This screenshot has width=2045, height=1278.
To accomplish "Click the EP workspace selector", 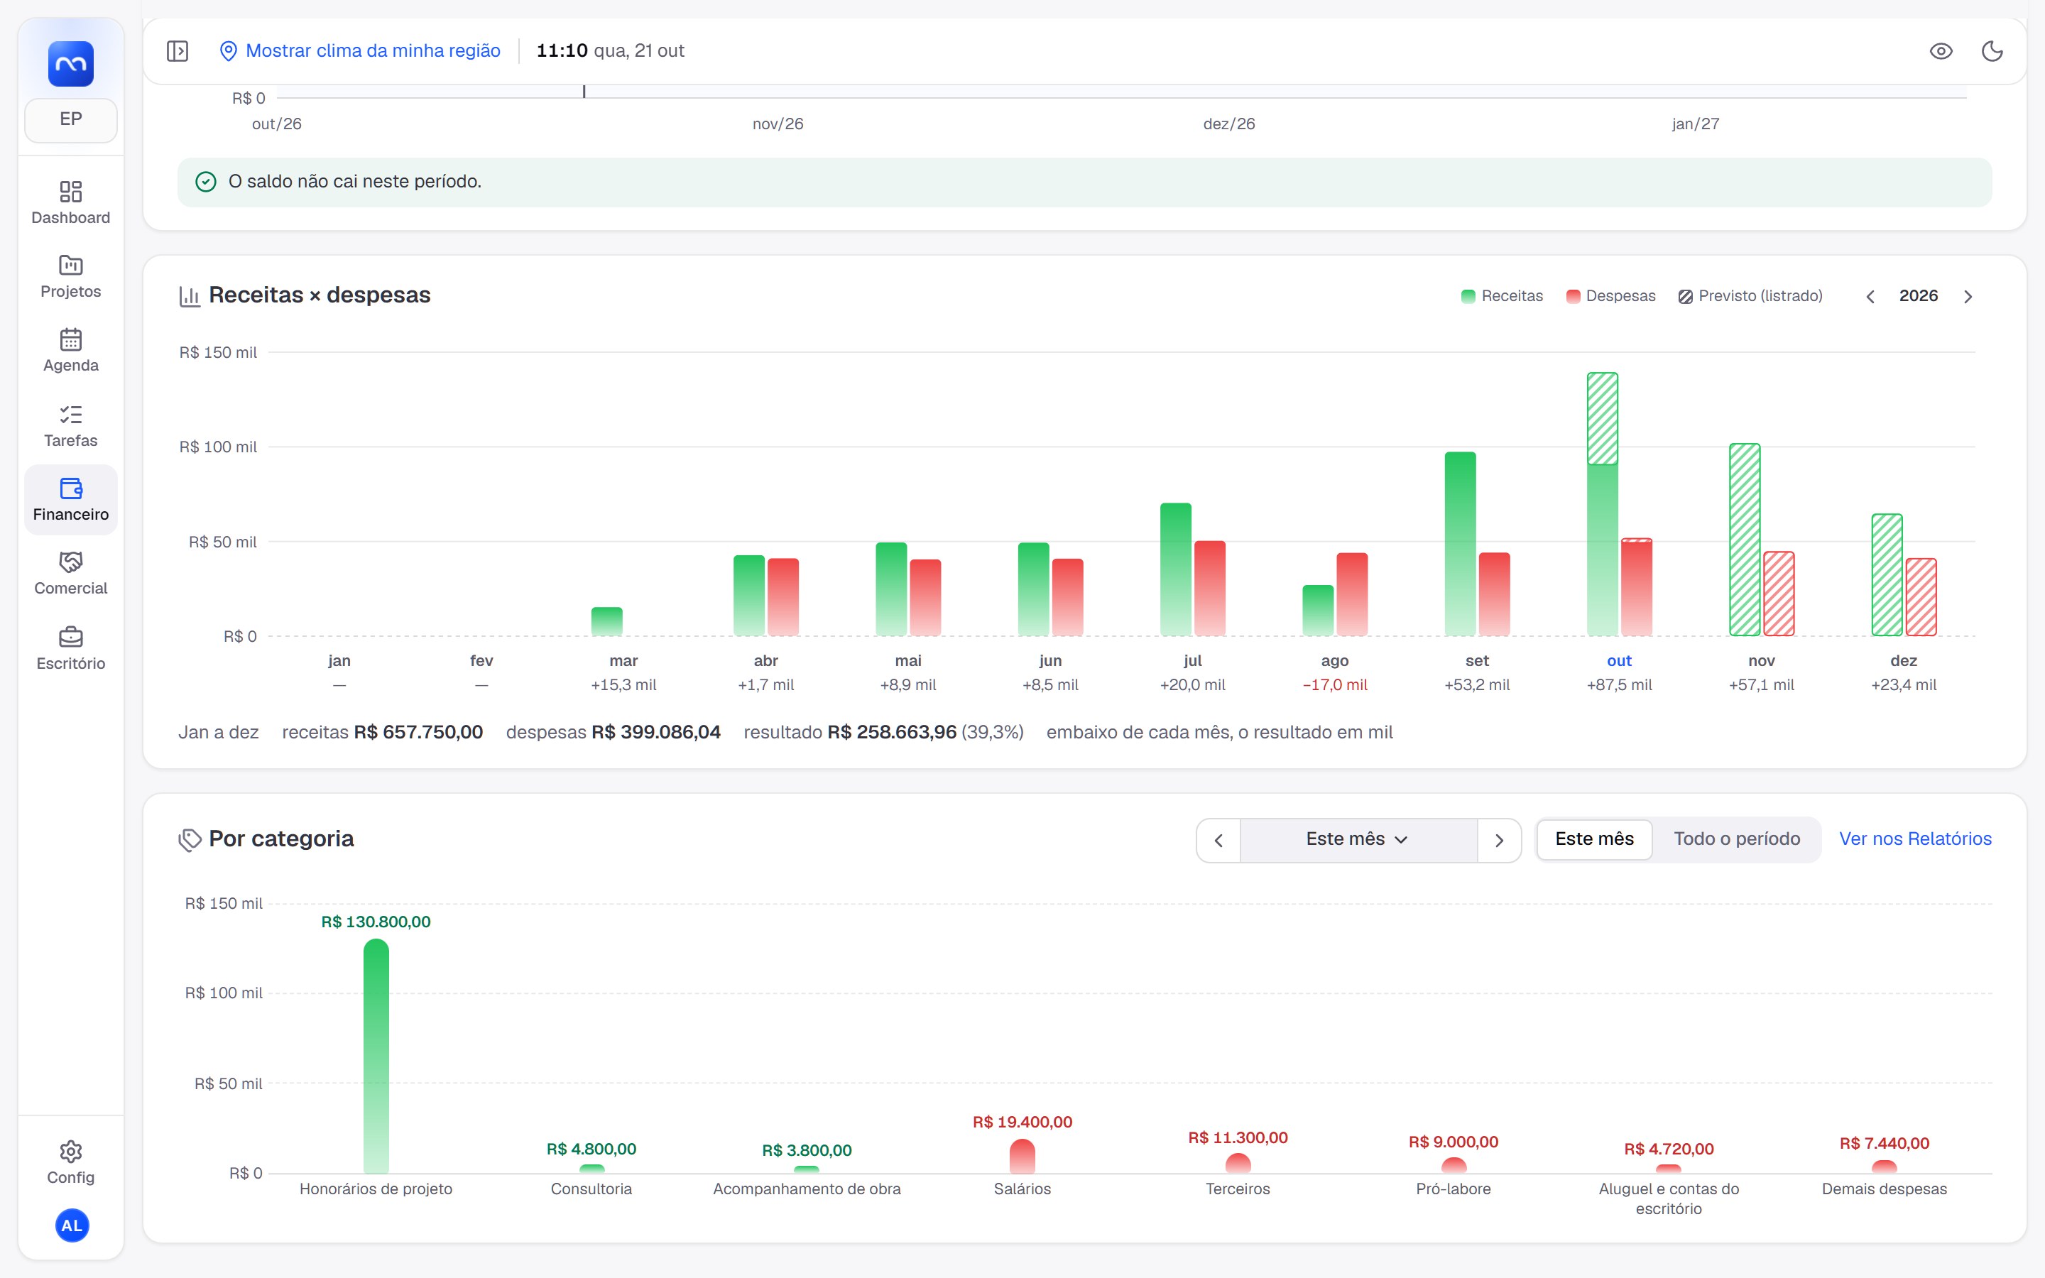I will 71,119.
